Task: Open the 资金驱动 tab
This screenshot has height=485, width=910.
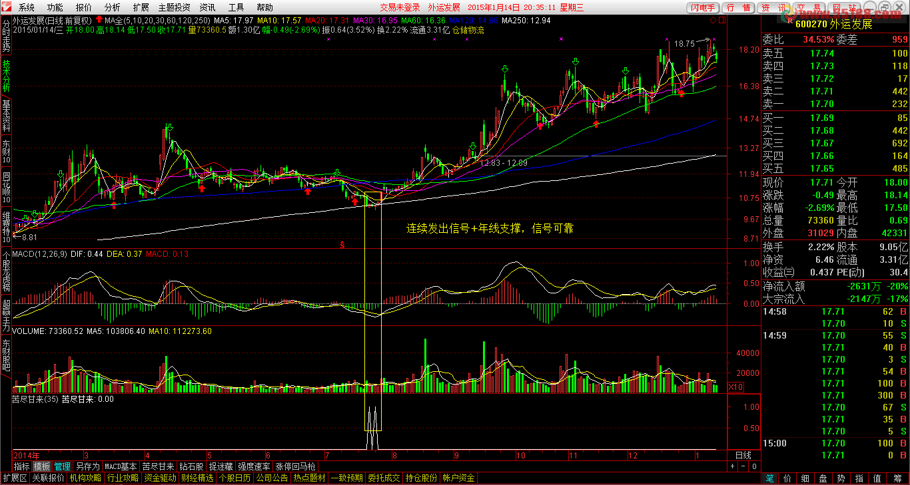Action: pos(161,478)
